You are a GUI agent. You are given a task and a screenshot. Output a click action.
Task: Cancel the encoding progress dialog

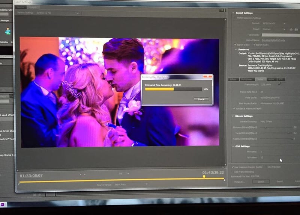201,99
